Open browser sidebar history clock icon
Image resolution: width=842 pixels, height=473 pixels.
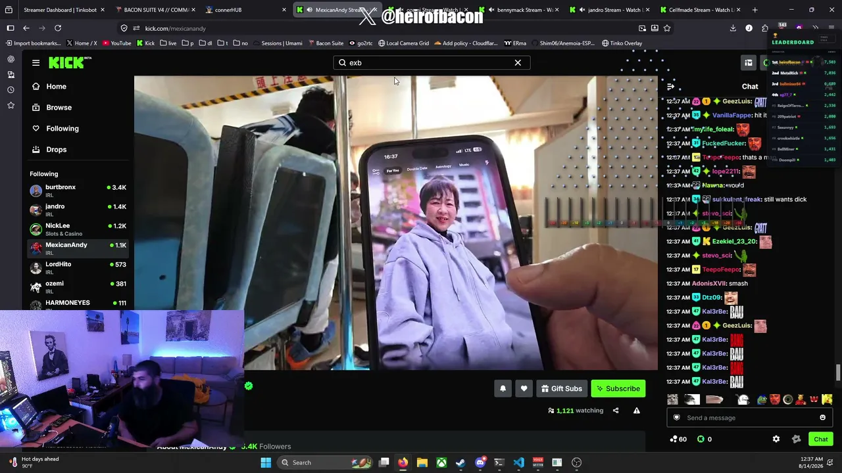pyautogui.click(x=11, y=89)
